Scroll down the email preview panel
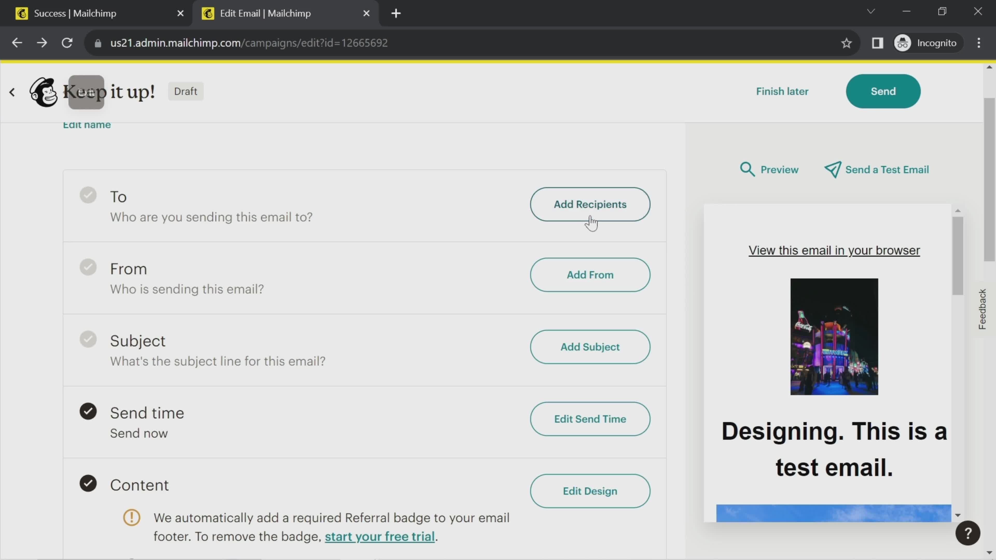This screenshot has height=560, width=996. [958, 517]
